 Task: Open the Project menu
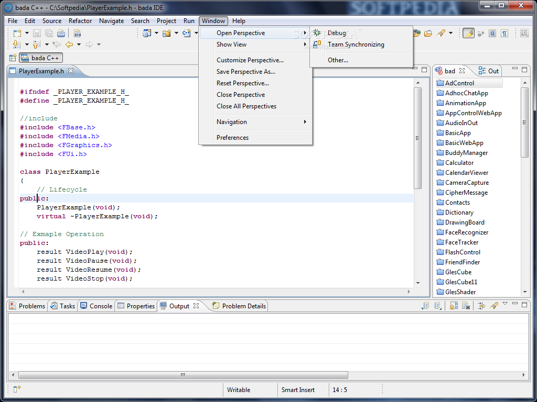tap(166, 21)
